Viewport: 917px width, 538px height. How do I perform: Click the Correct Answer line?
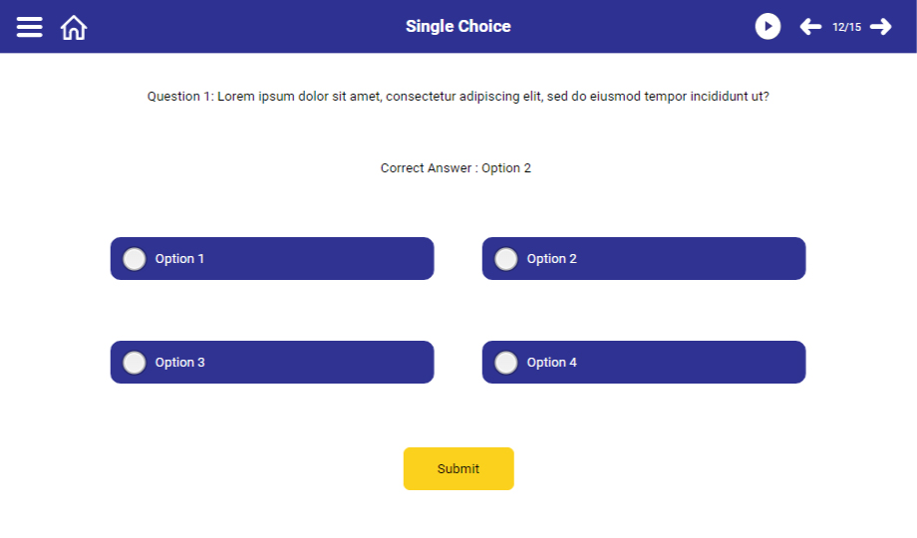click(456, 168)
